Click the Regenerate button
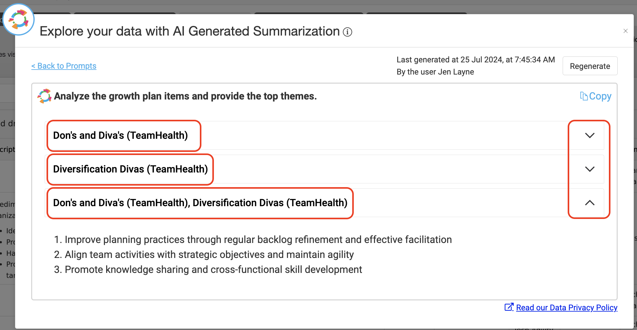Screen dimensions: 637x330 click(x=590, y=66)
